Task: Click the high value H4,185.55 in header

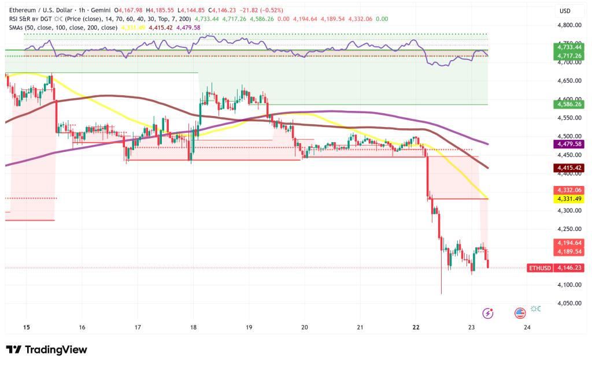Action: (x=160, y=10)
